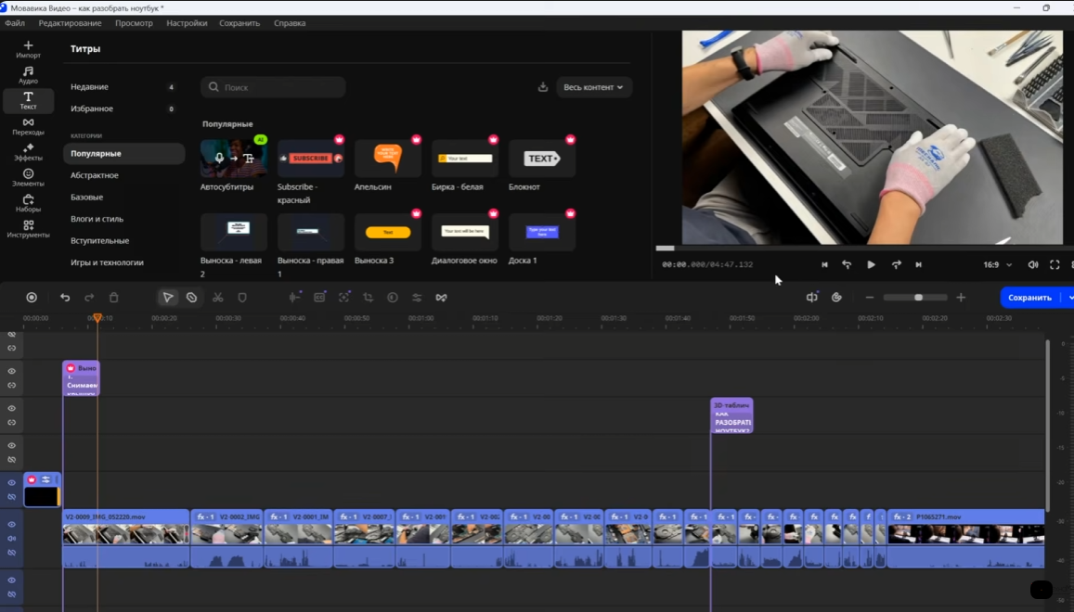Click the redo arrow in timeline toolbar
This screenshot has height=612, width=1074.
(89, 298)
